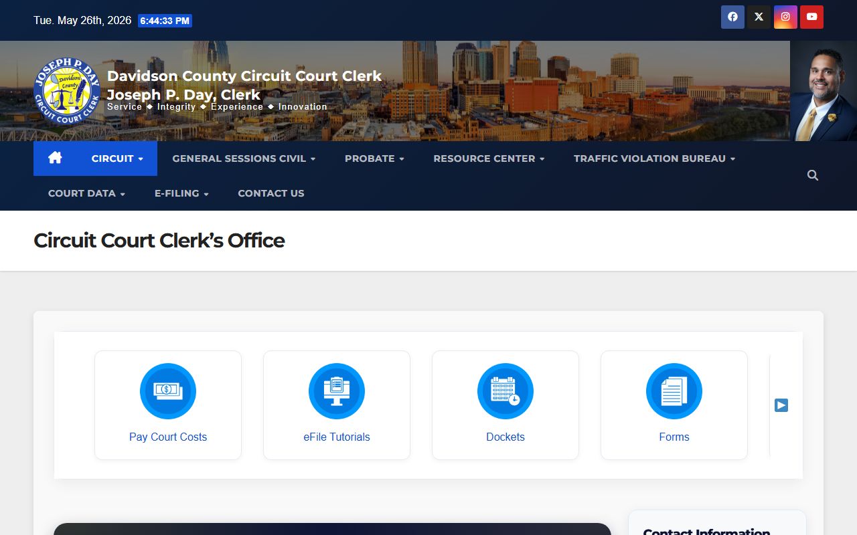
Task: Click the Circuit Court Clerk seal logo
Action: click(x=67, y=91)
